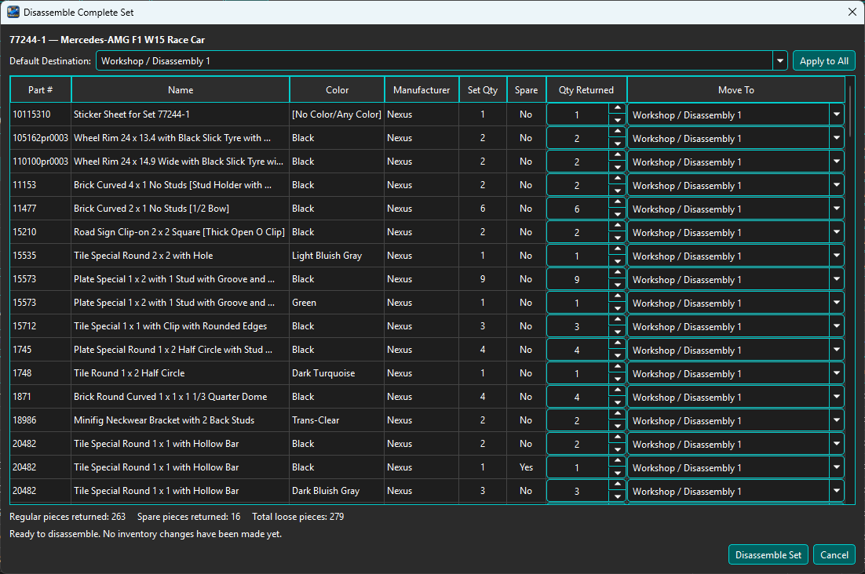Open Move To dropdown for Light Bluish Gray 15535
Viewport: 865px width, 574px height.
[836, 256]
